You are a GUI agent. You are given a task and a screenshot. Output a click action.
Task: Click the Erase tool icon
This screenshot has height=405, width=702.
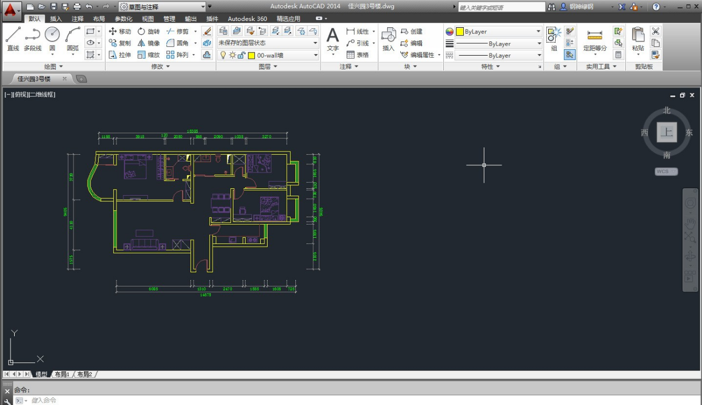207,31
